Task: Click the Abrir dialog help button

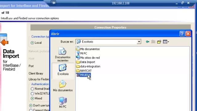Action: [x=182, y=34]
